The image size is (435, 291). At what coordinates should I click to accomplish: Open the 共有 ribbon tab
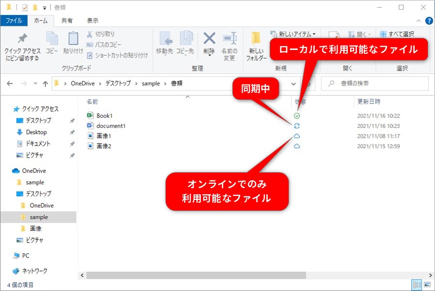(67, 20)
